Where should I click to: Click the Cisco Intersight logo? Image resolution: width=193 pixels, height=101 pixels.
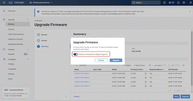pyautogui.click(x=16, y=2)
